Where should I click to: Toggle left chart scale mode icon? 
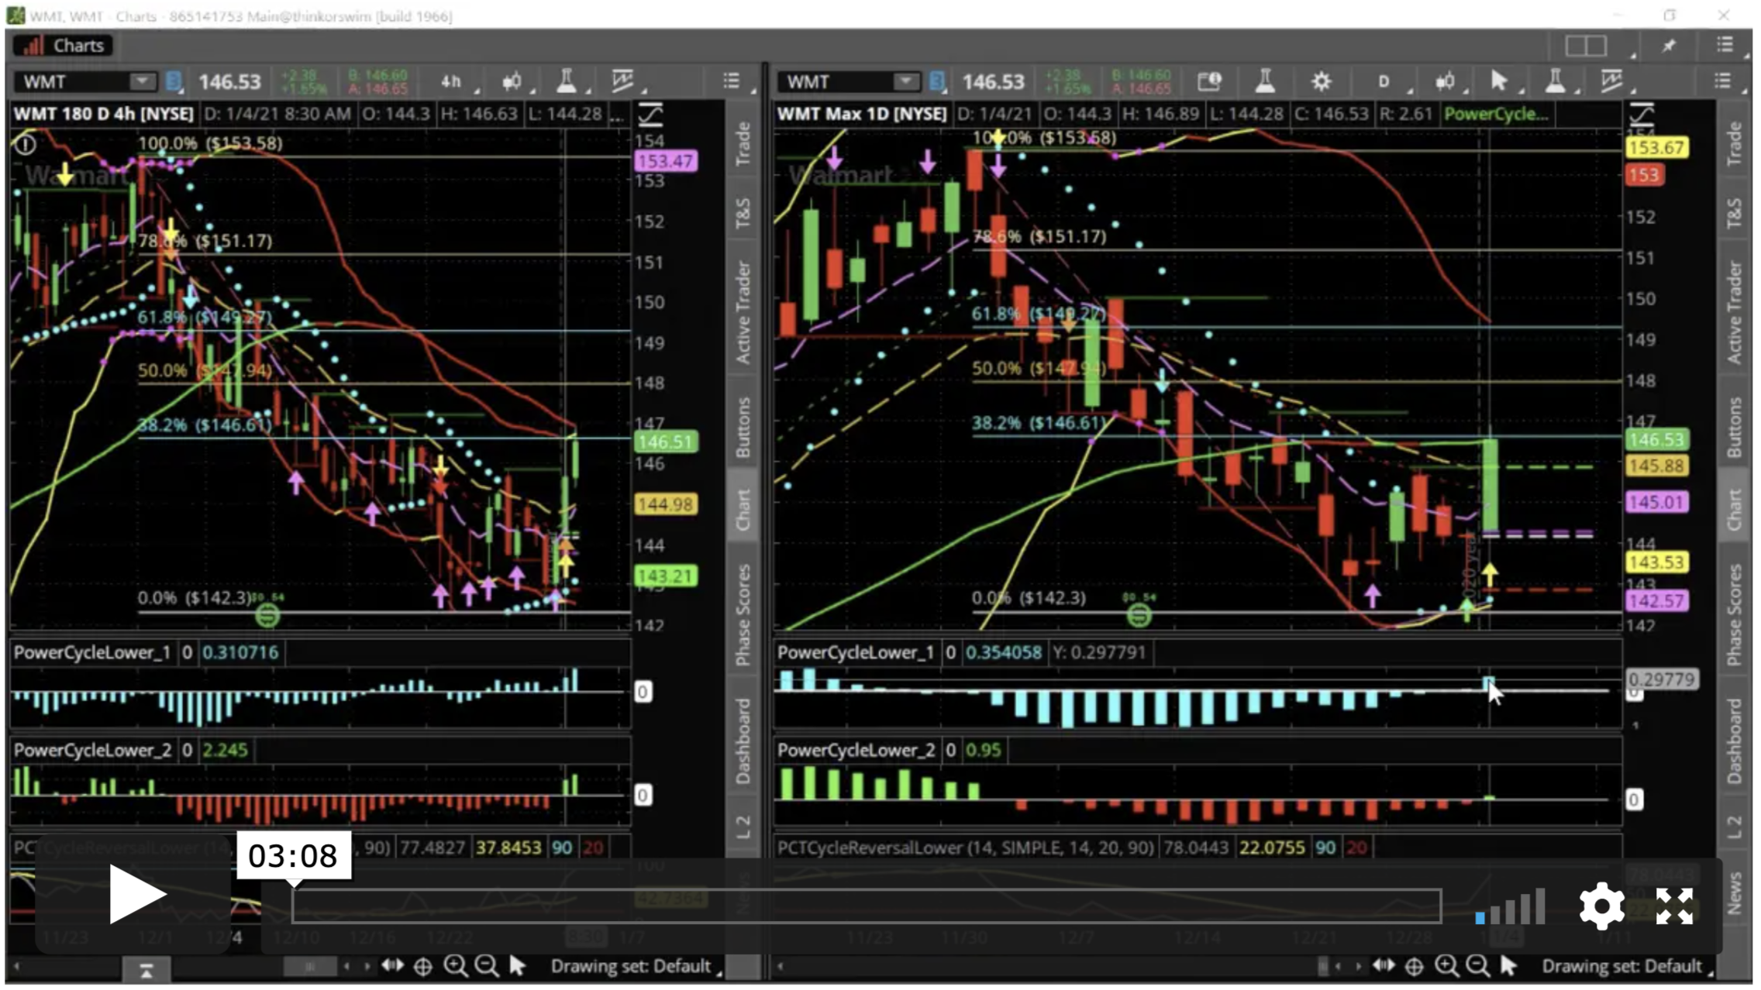click(x=650, y=115)
